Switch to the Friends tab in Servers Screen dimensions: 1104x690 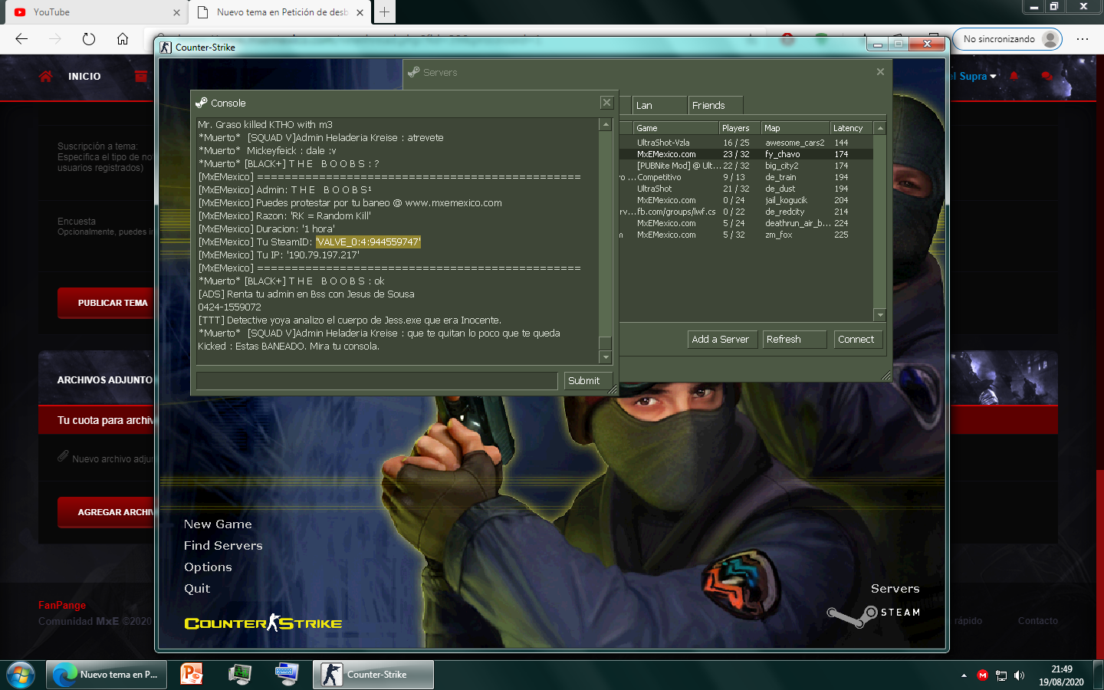pos(715,105)
